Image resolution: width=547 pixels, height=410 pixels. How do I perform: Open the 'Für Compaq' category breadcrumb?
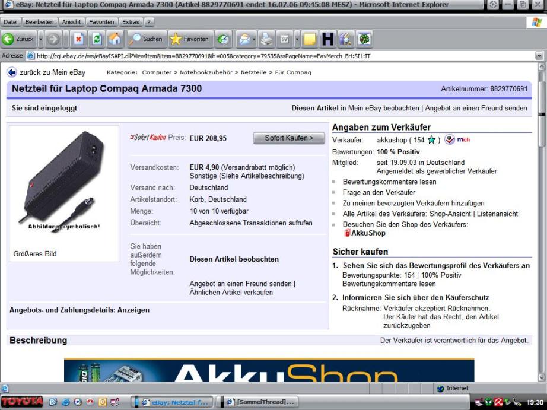point(293,72)
